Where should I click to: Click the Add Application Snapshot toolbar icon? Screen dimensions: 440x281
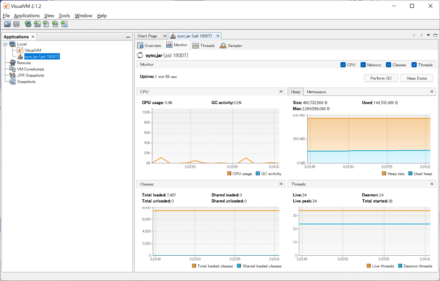click(64, 24)
